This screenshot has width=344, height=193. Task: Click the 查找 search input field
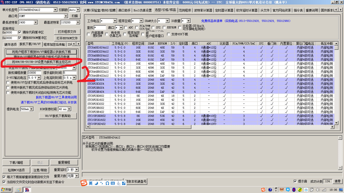(x=100, y=28)
